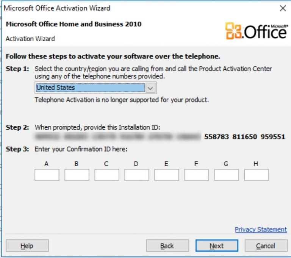Screen dimensions: 291x258
Task: Cancel the activation wizard
Action: click(x=266, y=246)
